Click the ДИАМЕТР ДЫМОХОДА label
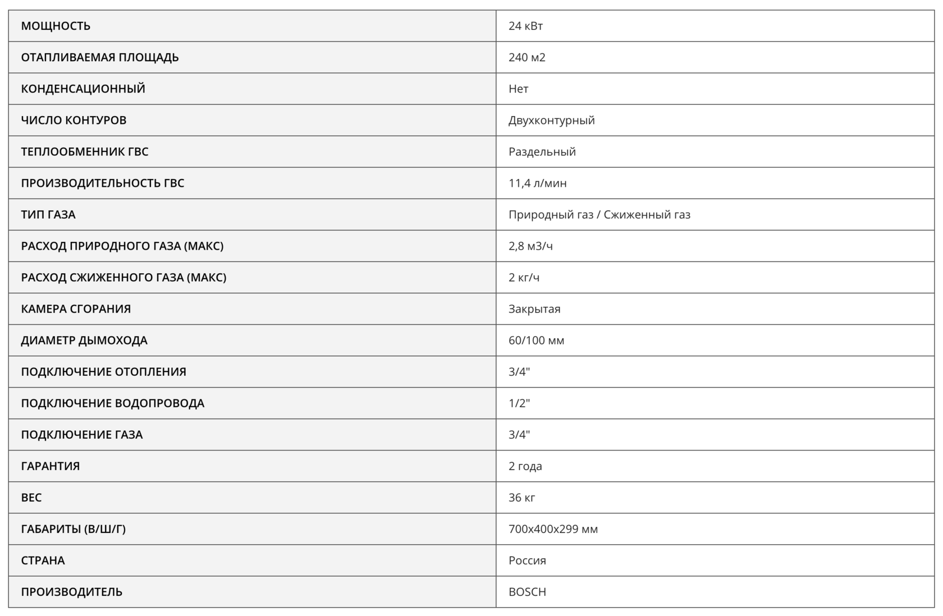This screenshot has width=943, height=616. 84,340
